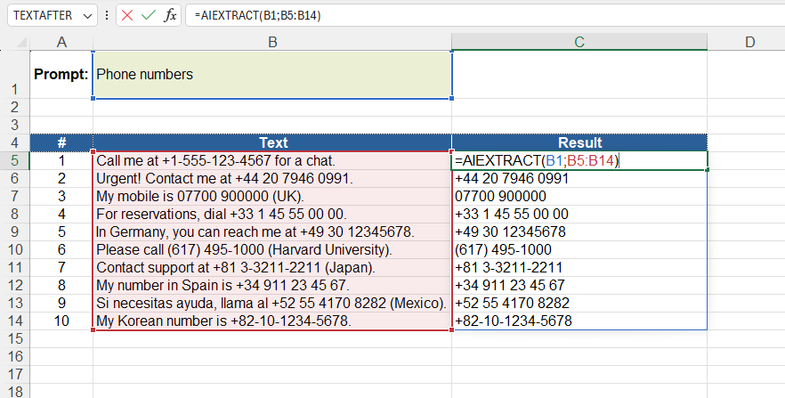Confirm the formula with the checkmark icon
Viewport: 785px width, 398px height.
click(150, 16)
